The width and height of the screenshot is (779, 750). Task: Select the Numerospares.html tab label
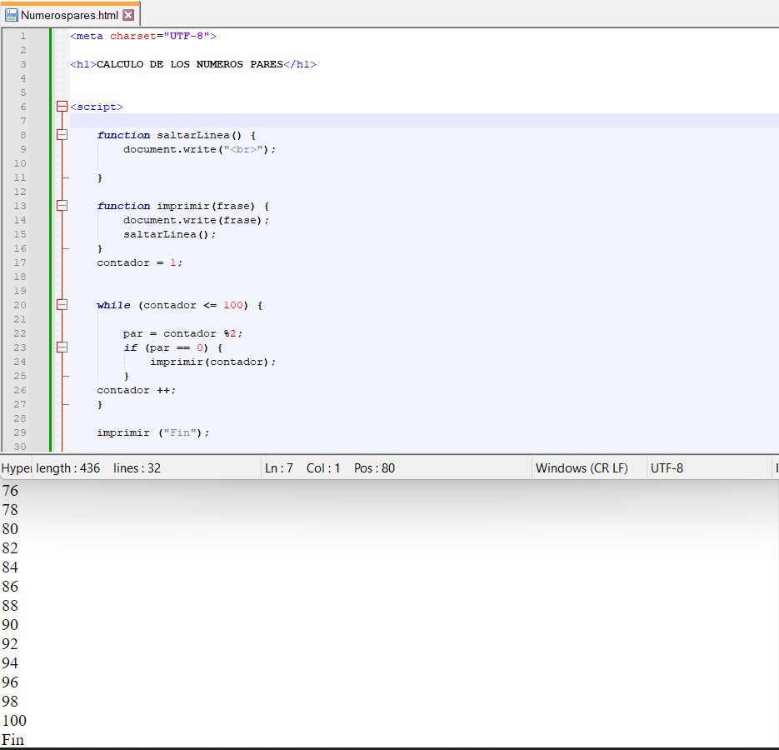(x=69, y=15)
